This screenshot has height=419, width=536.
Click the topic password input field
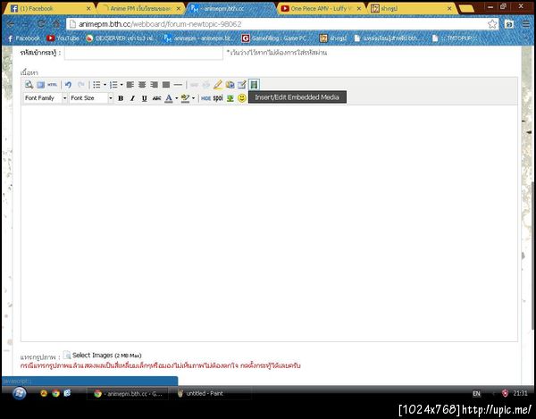tap(144, 53)
